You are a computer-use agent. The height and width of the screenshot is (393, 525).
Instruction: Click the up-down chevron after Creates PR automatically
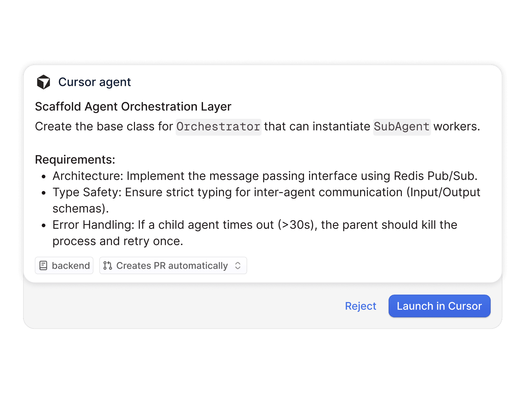point(238,265)
